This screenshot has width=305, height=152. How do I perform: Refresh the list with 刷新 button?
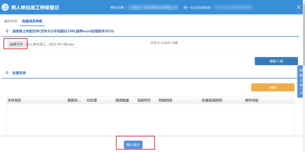pos(272,87)
